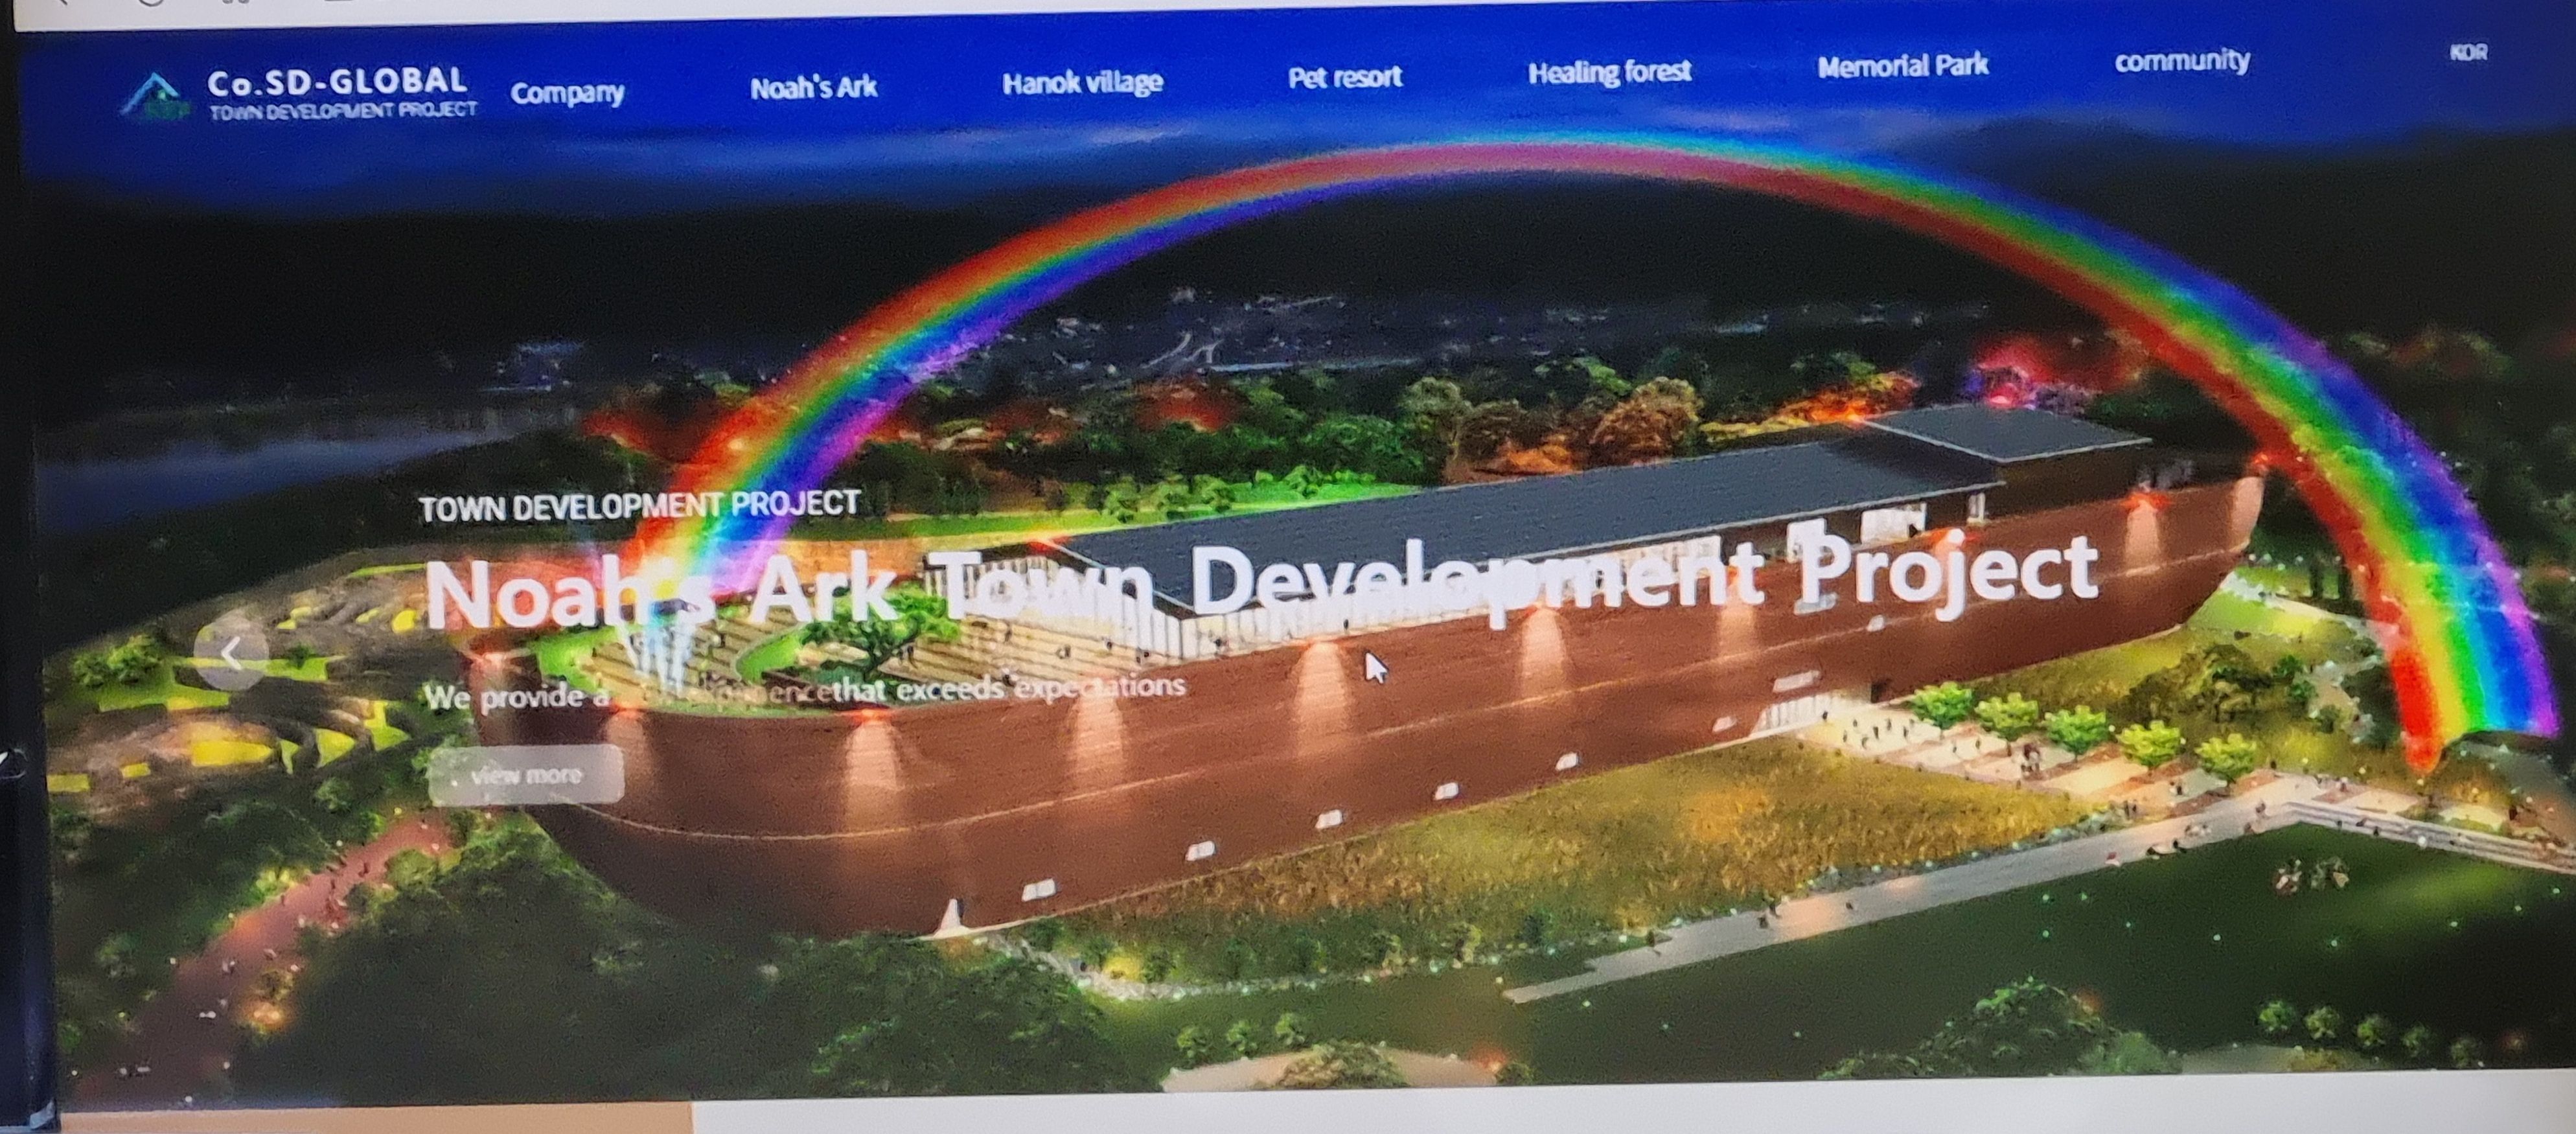Navigate to Memorial Park
The image size is (2576, 1134).
[x=1902, y=66]
